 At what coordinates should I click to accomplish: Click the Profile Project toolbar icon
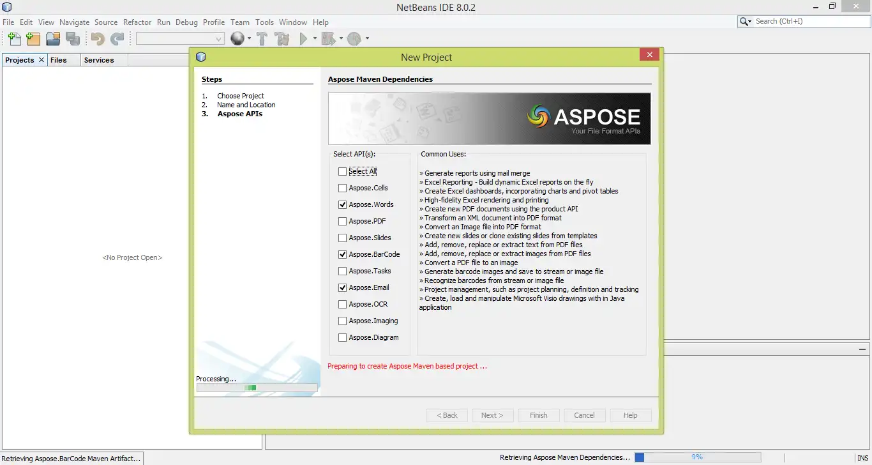pyautogui.click(x=354, y=39)
